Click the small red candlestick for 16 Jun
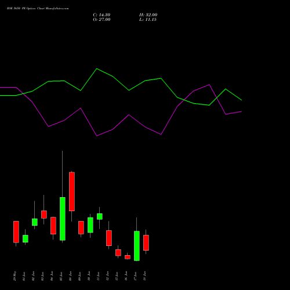Screen dimensions: 290x290 [x=128, y=257]
